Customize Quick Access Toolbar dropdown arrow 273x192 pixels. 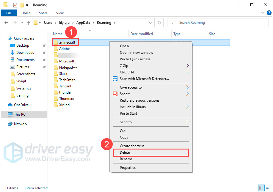(27, 5)
